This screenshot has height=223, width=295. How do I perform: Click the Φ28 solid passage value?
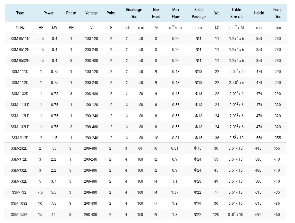tap(198, 181)
